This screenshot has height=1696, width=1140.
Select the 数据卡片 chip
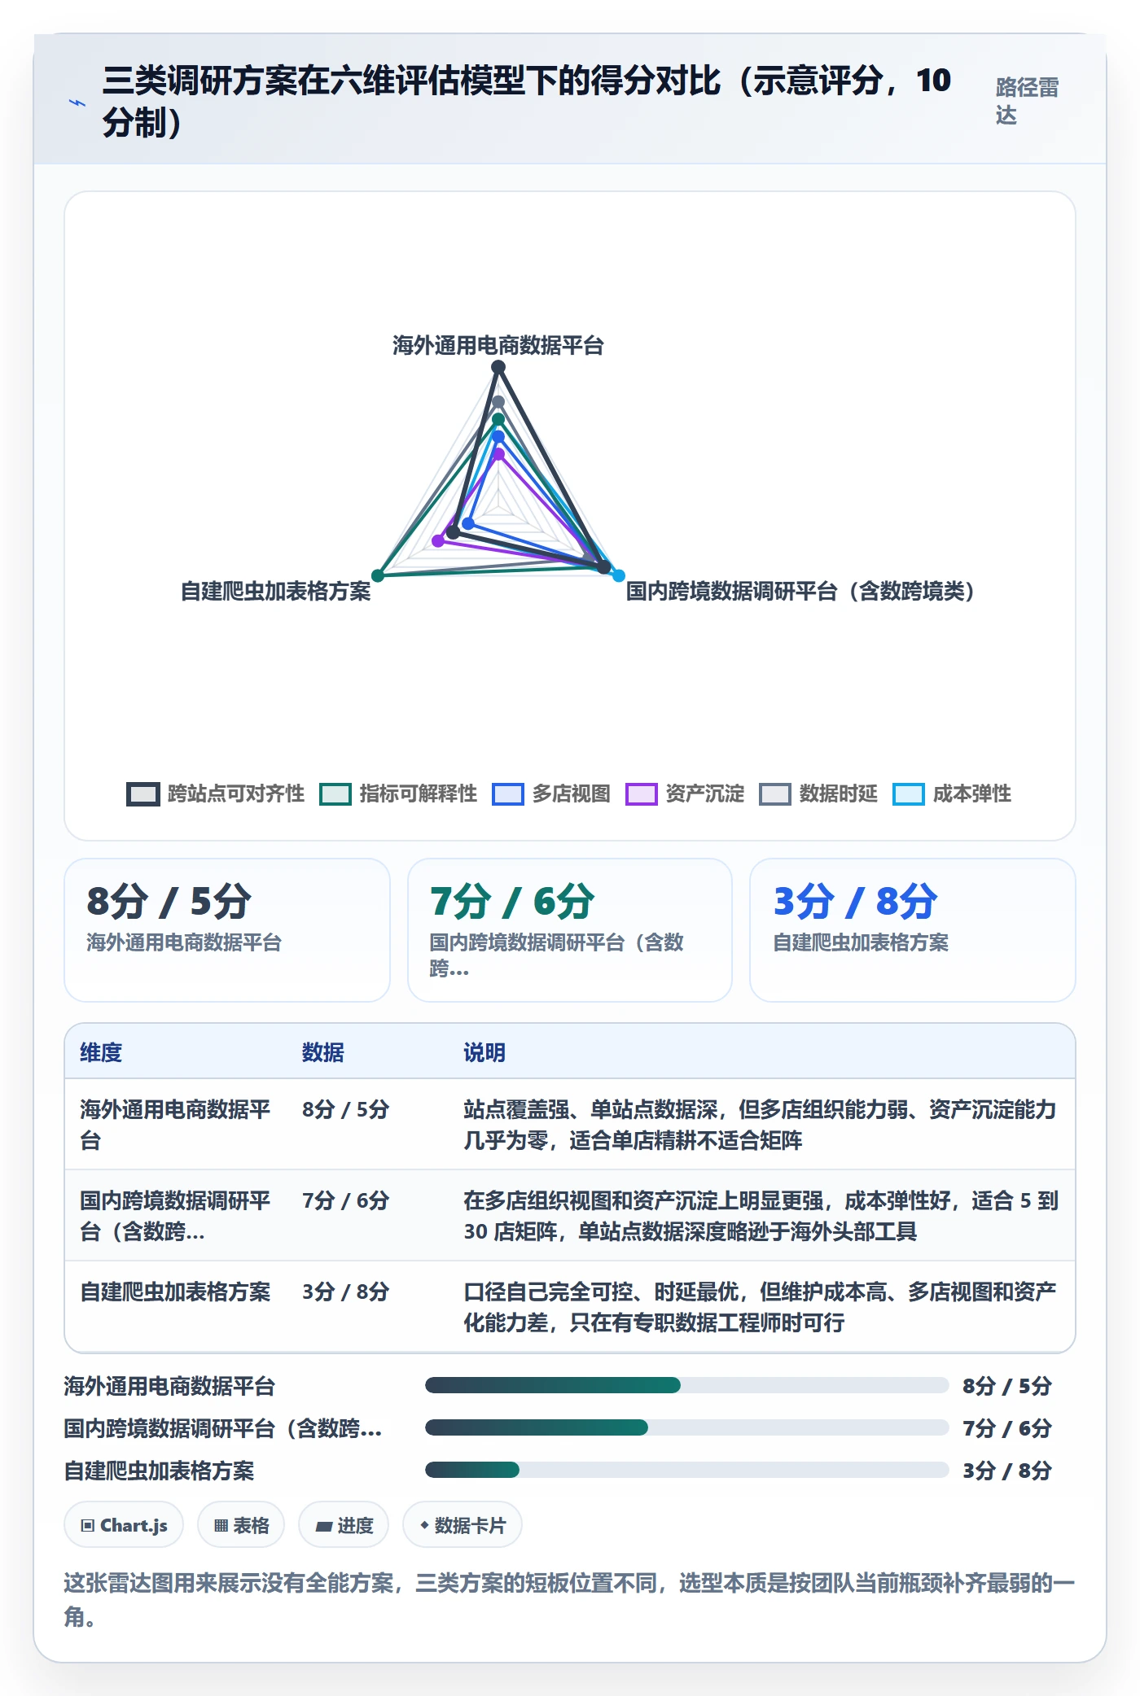[x=463, y=1525]
